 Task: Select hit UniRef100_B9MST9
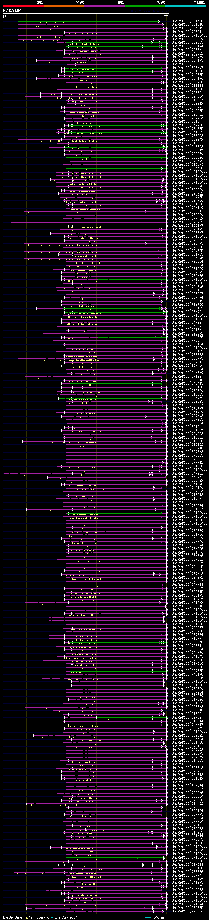click(x=187, y=28)
